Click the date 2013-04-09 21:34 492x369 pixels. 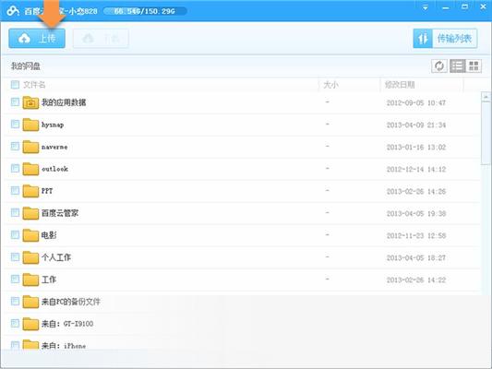416,125
